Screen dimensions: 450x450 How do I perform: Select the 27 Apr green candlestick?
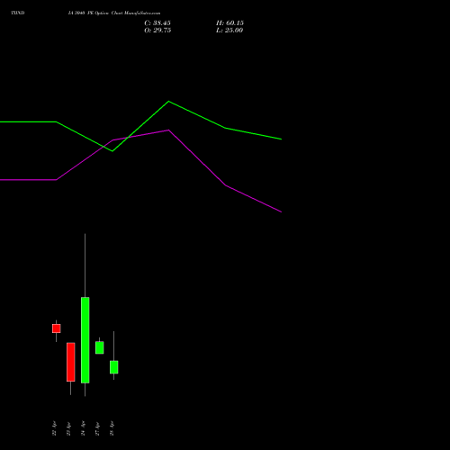tap(99, 347)
